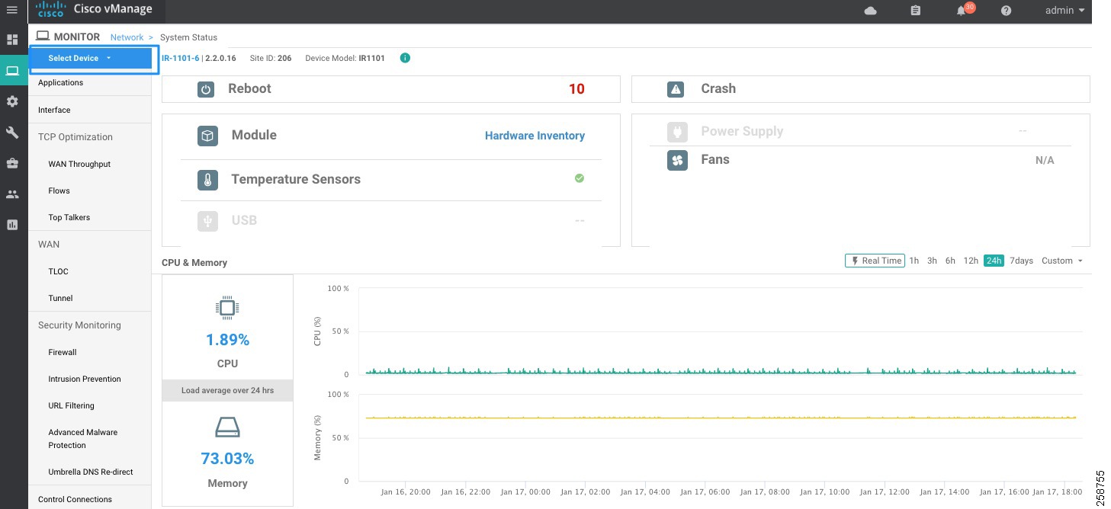Viewport: 1111px width, 509px height.
Task: Open the Hardware Inventory link
Action: 535,136
